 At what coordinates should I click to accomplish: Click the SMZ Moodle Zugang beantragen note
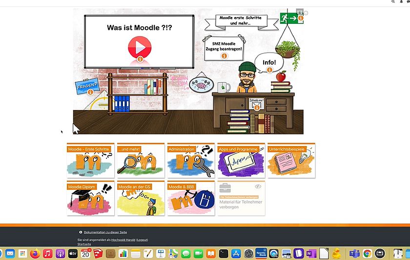[x=224, y=47]
